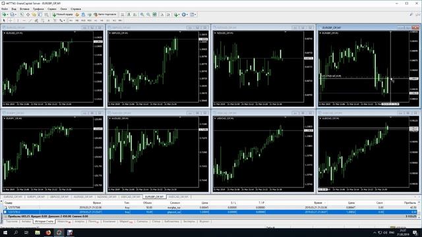Set timeframe to H1

click(x=96, y=20)
